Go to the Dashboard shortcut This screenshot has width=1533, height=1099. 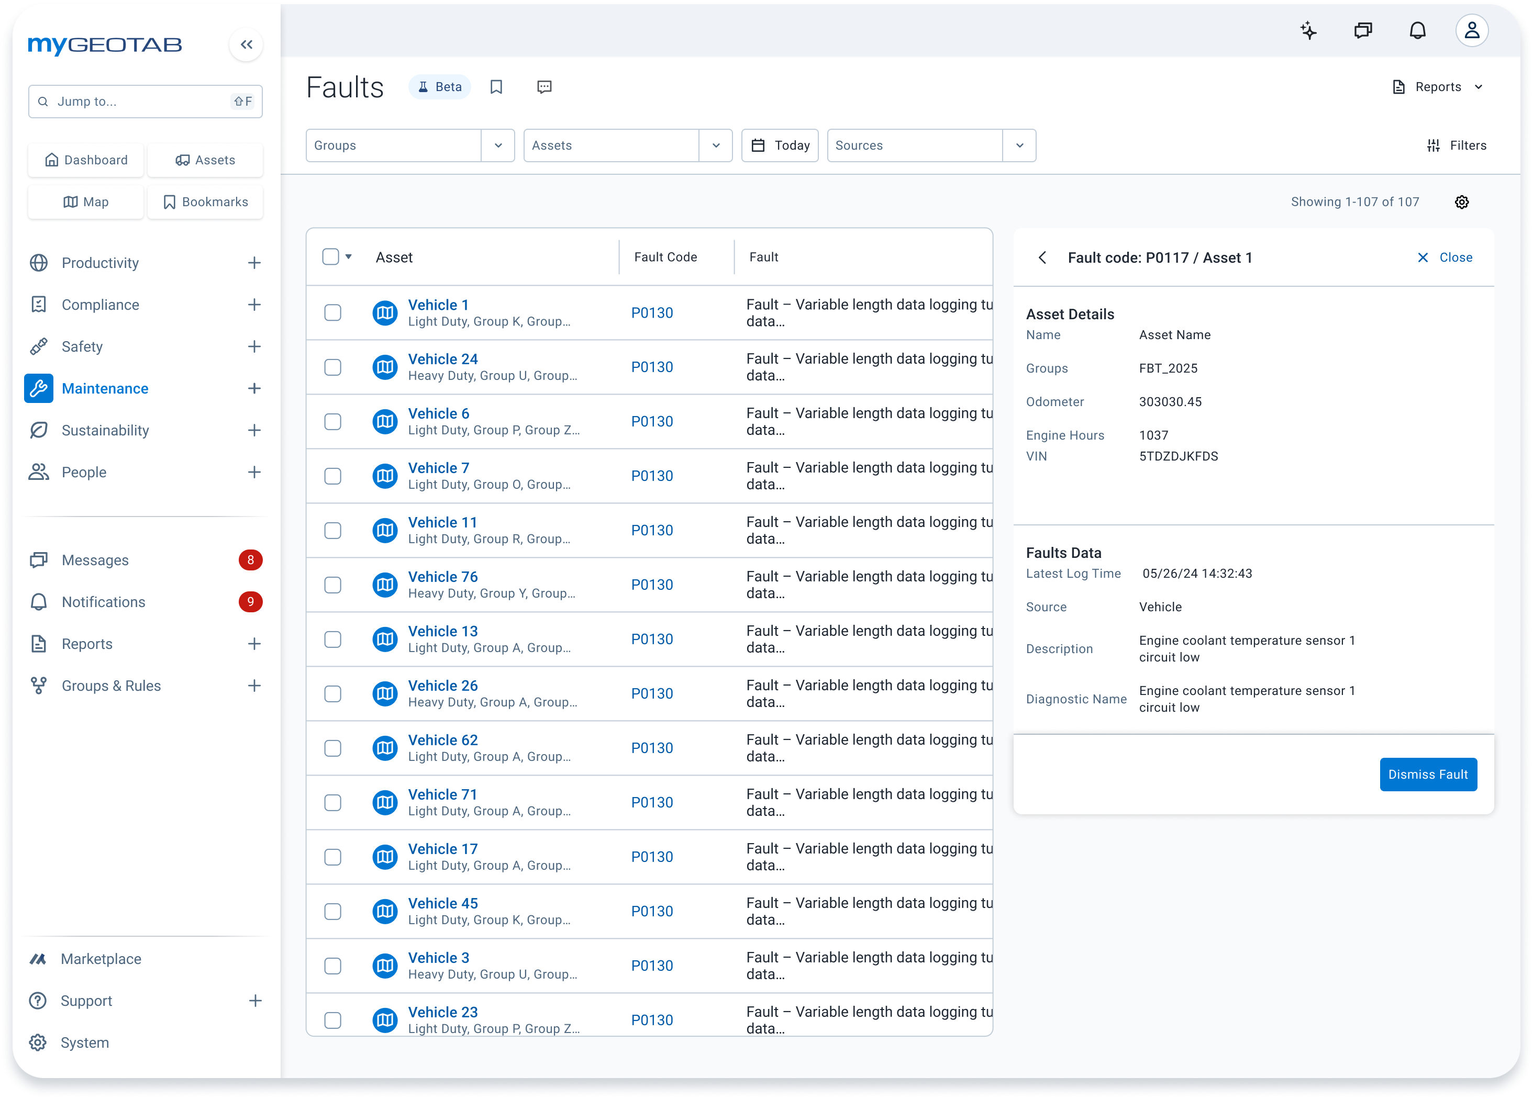86,160
